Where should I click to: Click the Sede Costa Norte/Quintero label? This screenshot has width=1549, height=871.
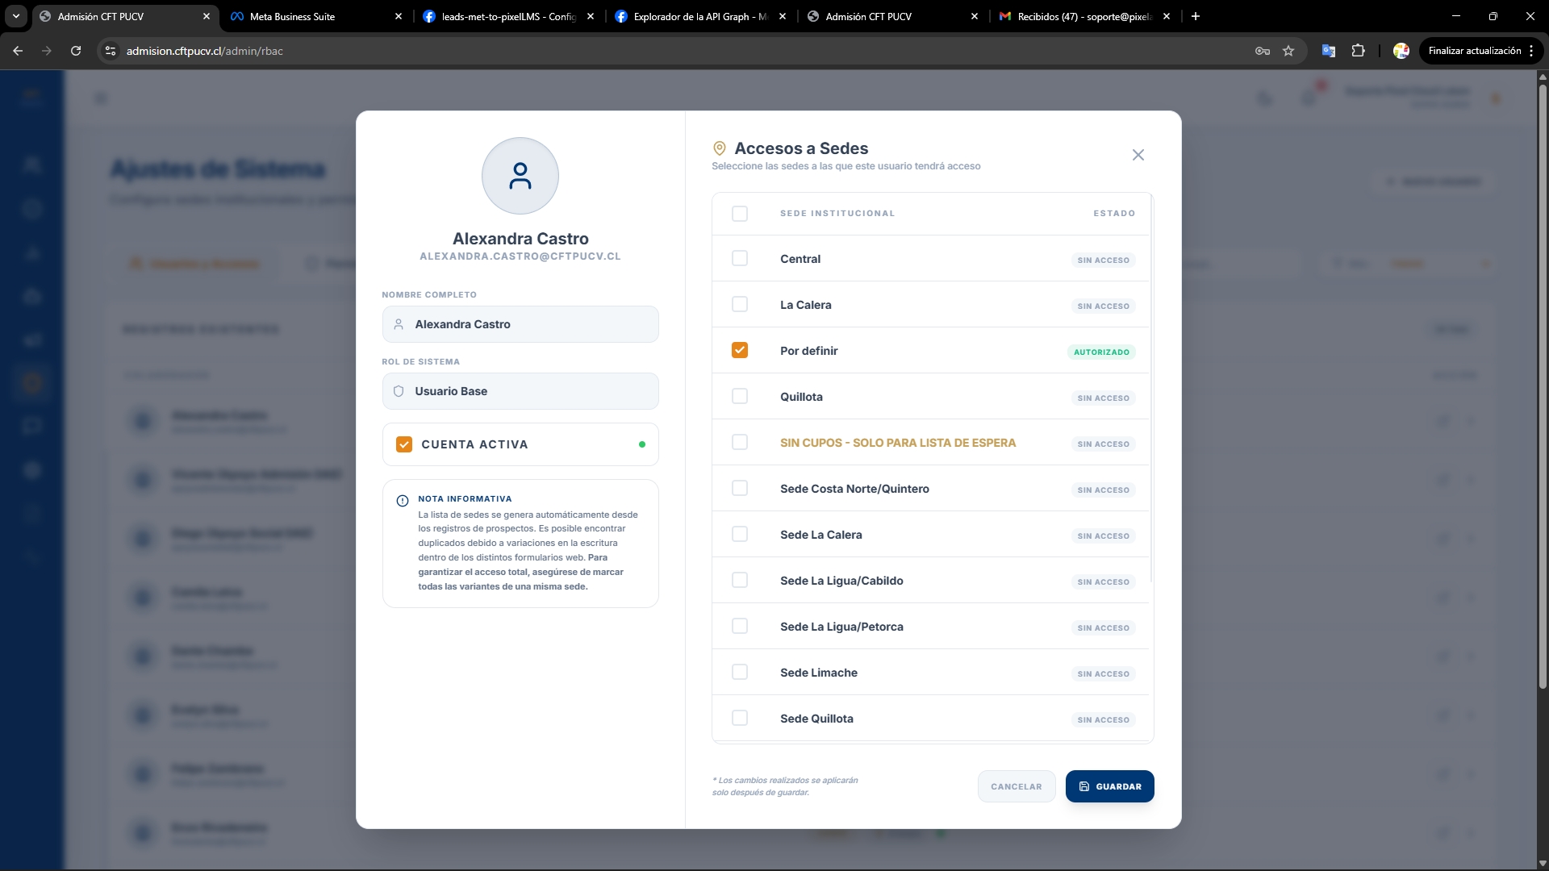point(854,489)
